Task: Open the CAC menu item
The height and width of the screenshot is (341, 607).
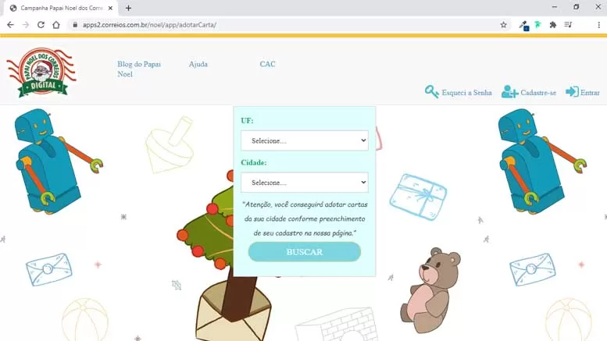Action: pos(267,64)
